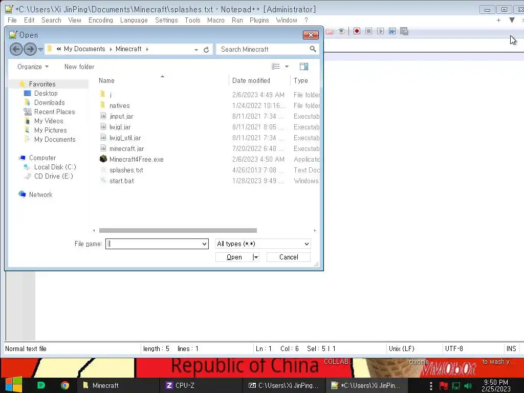
Task: Expand the File name combo box
Action: tap(204, 244)
